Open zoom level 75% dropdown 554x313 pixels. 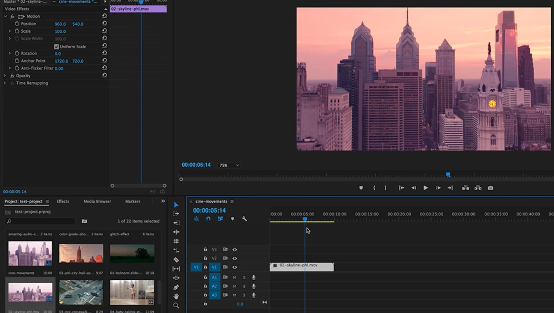click(229, 165)
